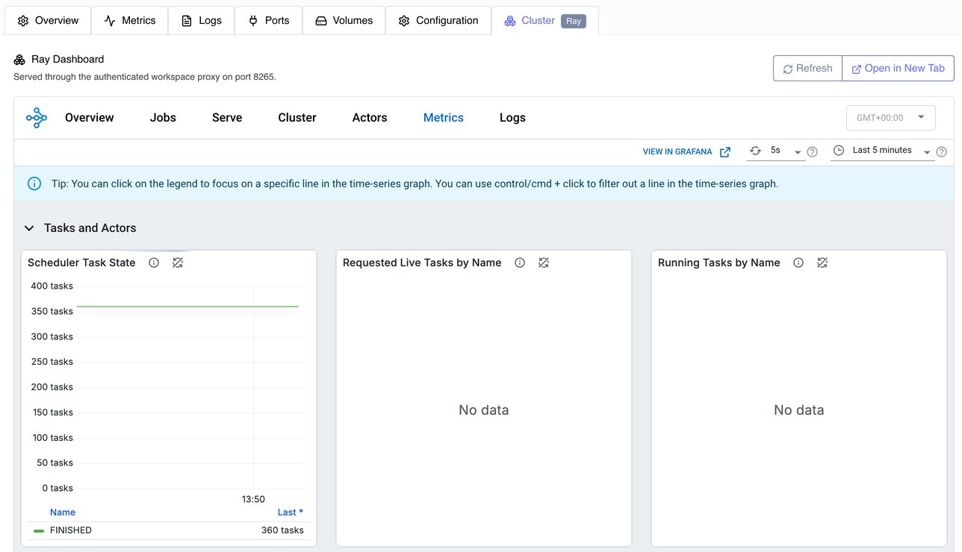Click the info icon beside Scheduler Task State
The width and height of the screenshot is (962, 552).
tap(154, 263)
